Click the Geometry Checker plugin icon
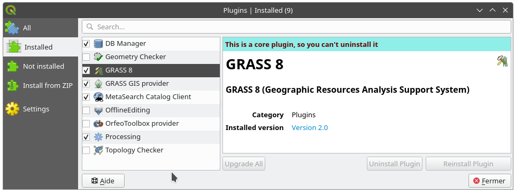The height and width of the screenshot is (194, 515). pyautogui.click(x=98, y=57)
